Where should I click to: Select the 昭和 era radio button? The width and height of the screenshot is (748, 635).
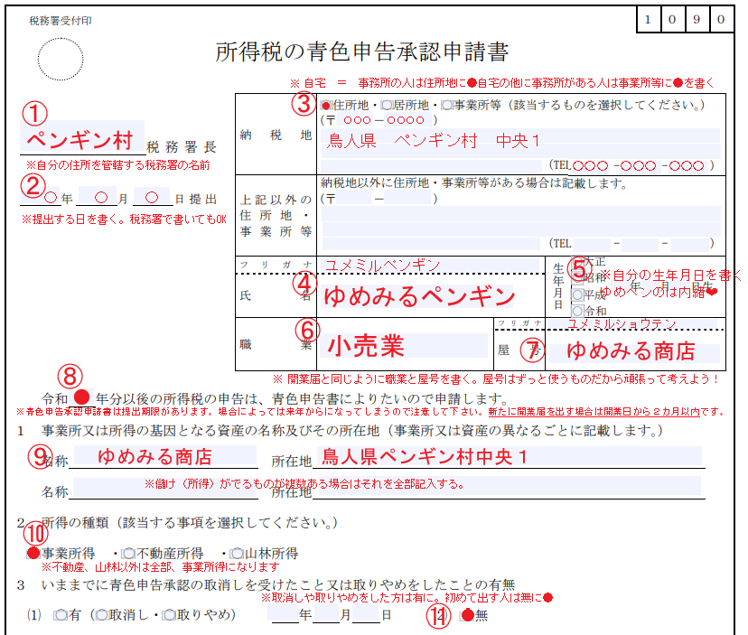point(577,278)
